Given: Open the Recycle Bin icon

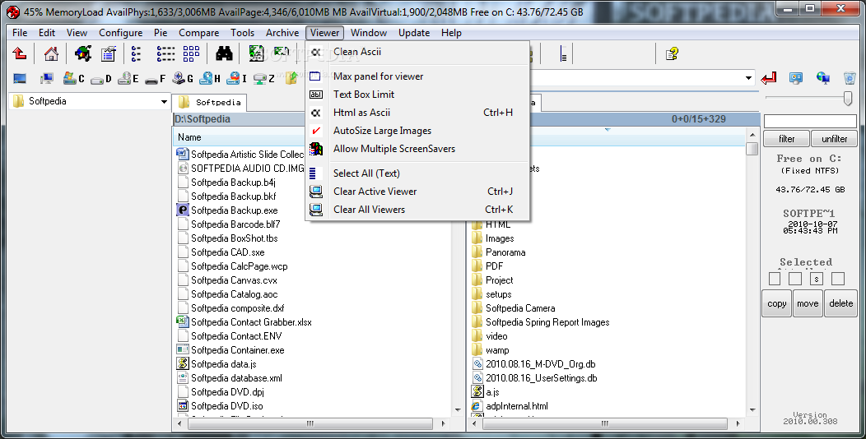Looking at the screenshot, I should (x=850, y=78).
